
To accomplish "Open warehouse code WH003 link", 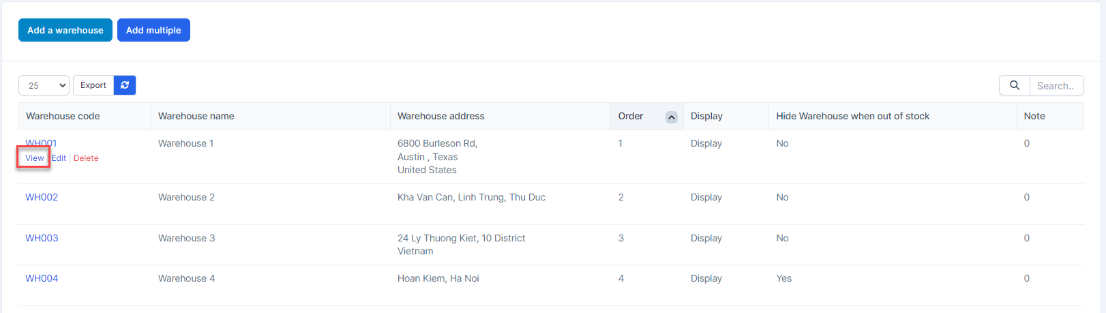I will (x=42, y=238).
